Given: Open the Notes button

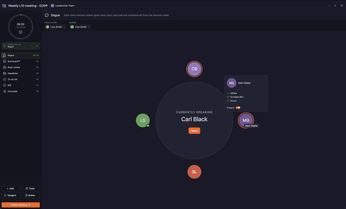Looking at the screenshot, I should click(x=30, y=195).
